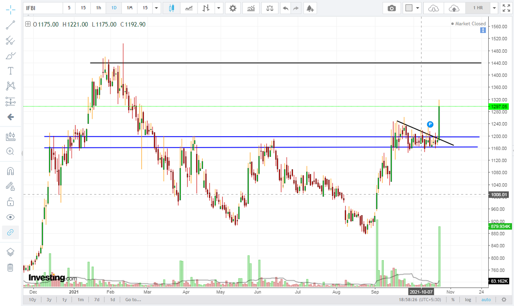Click the chart layout square icon
This screenshot has height=306, width=514.
coord(409,8)
